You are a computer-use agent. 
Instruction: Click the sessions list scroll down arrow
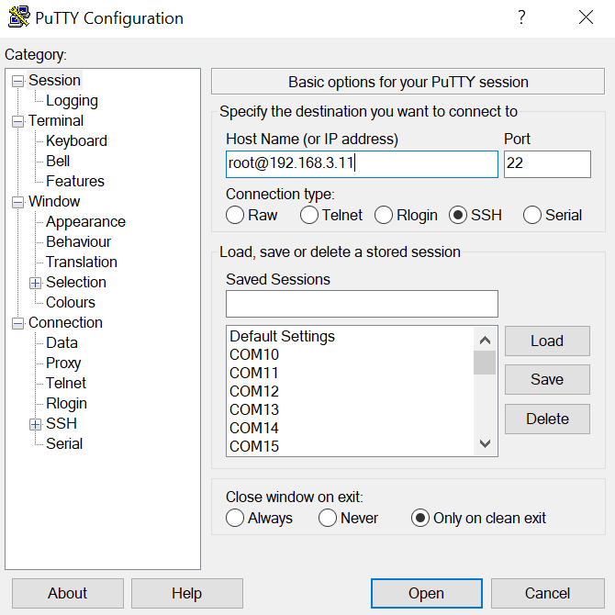click(485, 443)
